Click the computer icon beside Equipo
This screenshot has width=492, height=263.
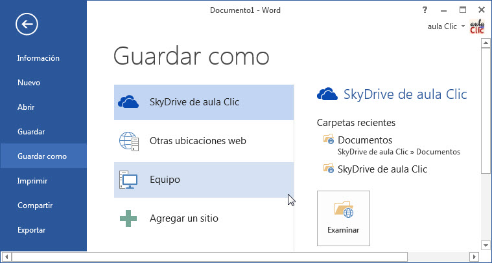click(x=128, y=180)
